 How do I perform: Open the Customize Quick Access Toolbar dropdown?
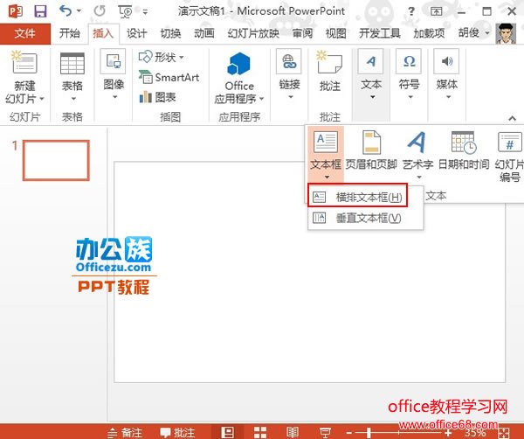145,11
